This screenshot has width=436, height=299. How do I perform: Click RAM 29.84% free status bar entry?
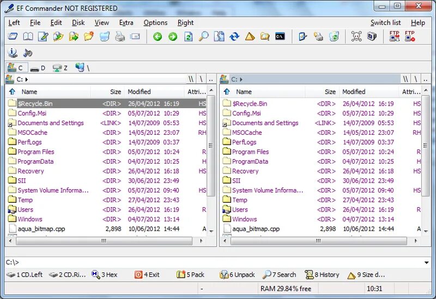pos(286,289)
